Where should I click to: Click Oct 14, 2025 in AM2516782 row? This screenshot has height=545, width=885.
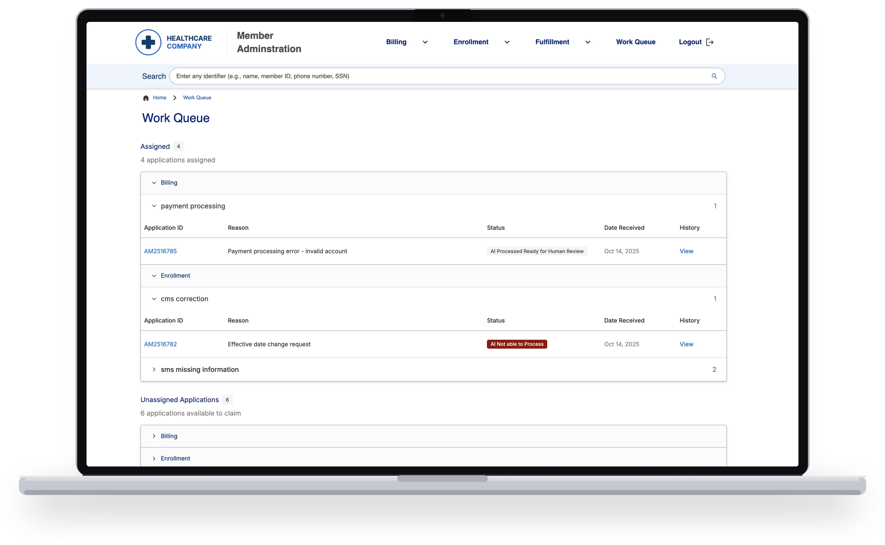click(621, 344)
